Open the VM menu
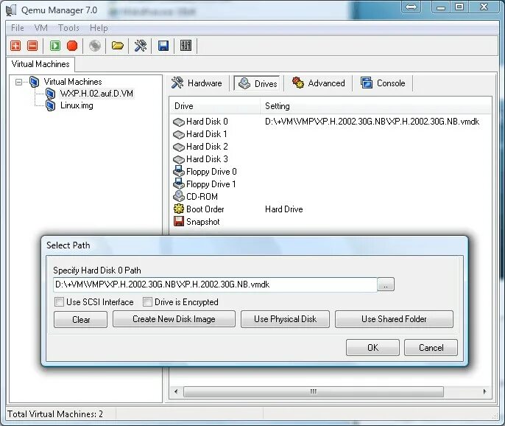This screenshot has height=426, width=505. click(41, 28)
